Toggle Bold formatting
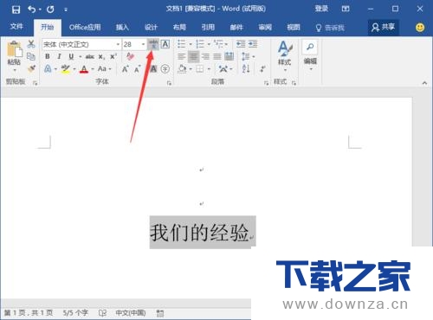This screenshot has width=433, height=320. (48, 56)
